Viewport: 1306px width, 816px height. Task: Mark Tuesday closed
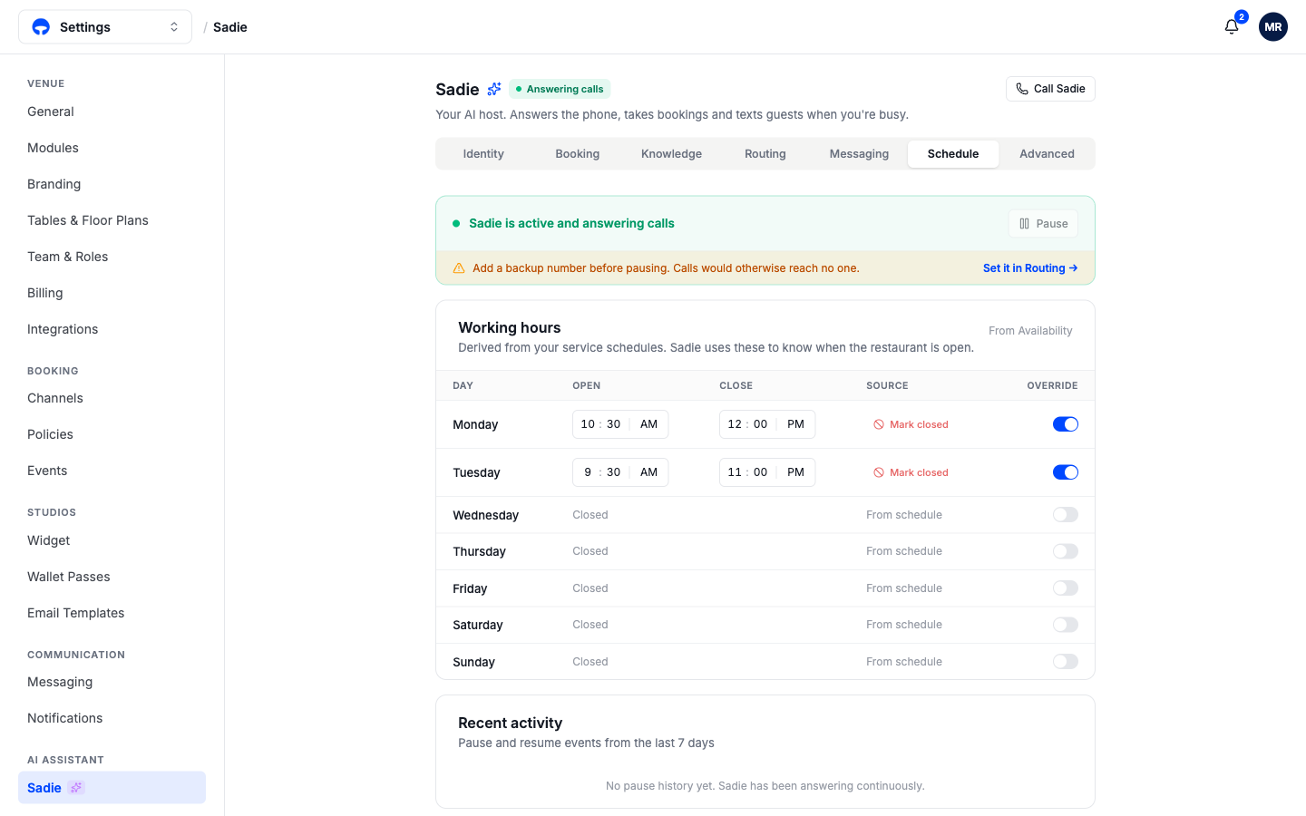[911, 472]
